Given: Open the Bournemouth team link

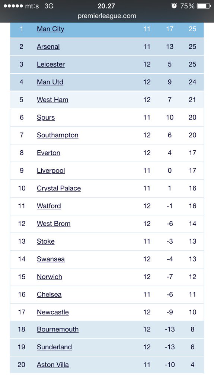Looking at the screenshot, I should 58,330.
